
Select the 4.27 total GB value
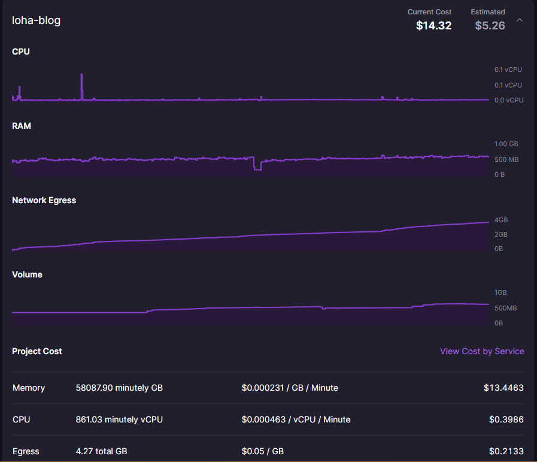pos(101,451)
